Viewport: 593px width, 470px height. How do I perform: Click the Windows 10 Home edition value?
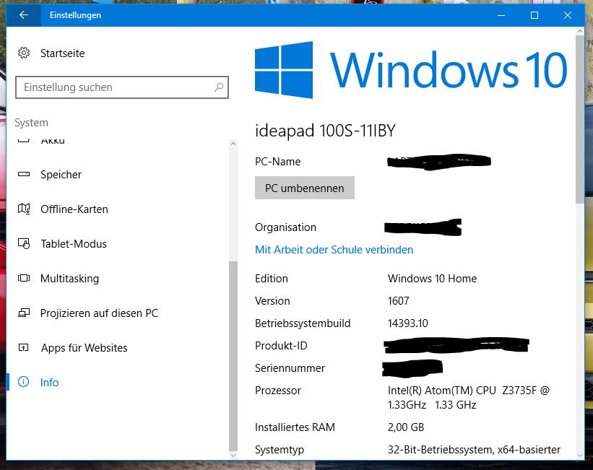[x=432, y=279]
